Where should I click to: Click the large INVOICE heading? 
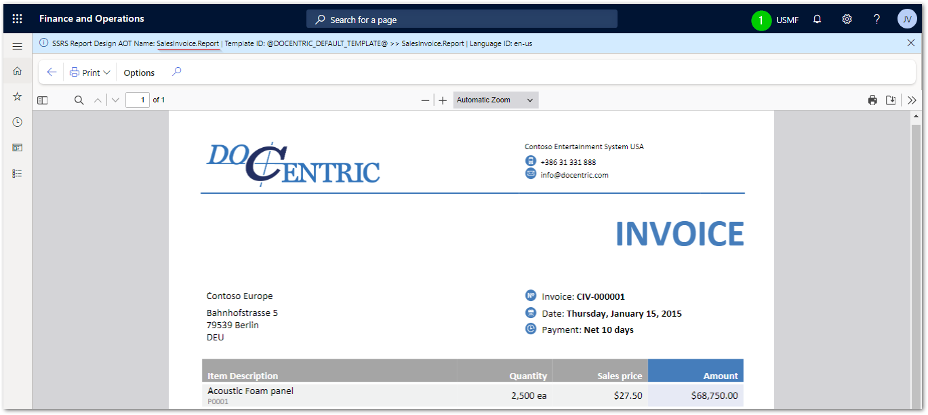click(679, 234)
